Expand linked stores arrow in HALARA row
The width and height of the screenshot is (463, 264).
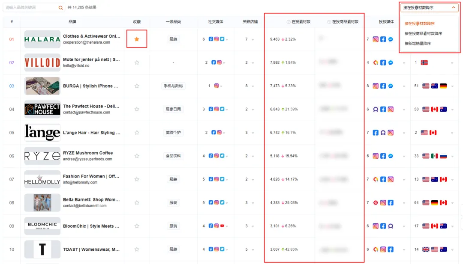253,39
